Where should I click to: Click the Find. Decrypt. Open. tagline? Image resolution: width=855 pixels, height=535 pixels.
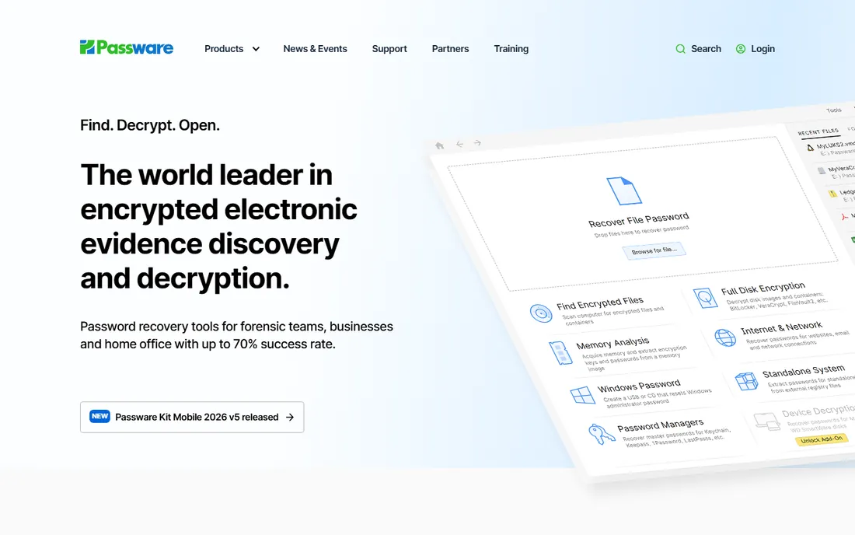click(x=150, y=125)
